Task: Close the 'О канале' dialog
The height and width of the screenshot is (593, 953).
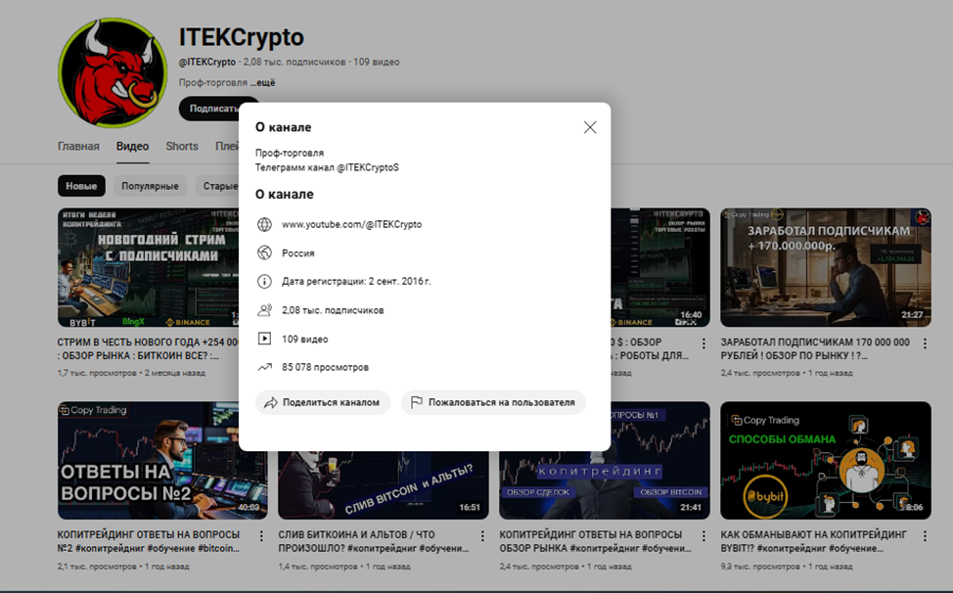Action: 590,127
